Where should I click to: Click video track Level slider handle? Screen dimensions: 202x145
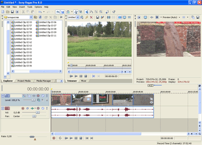coord(33,100)
